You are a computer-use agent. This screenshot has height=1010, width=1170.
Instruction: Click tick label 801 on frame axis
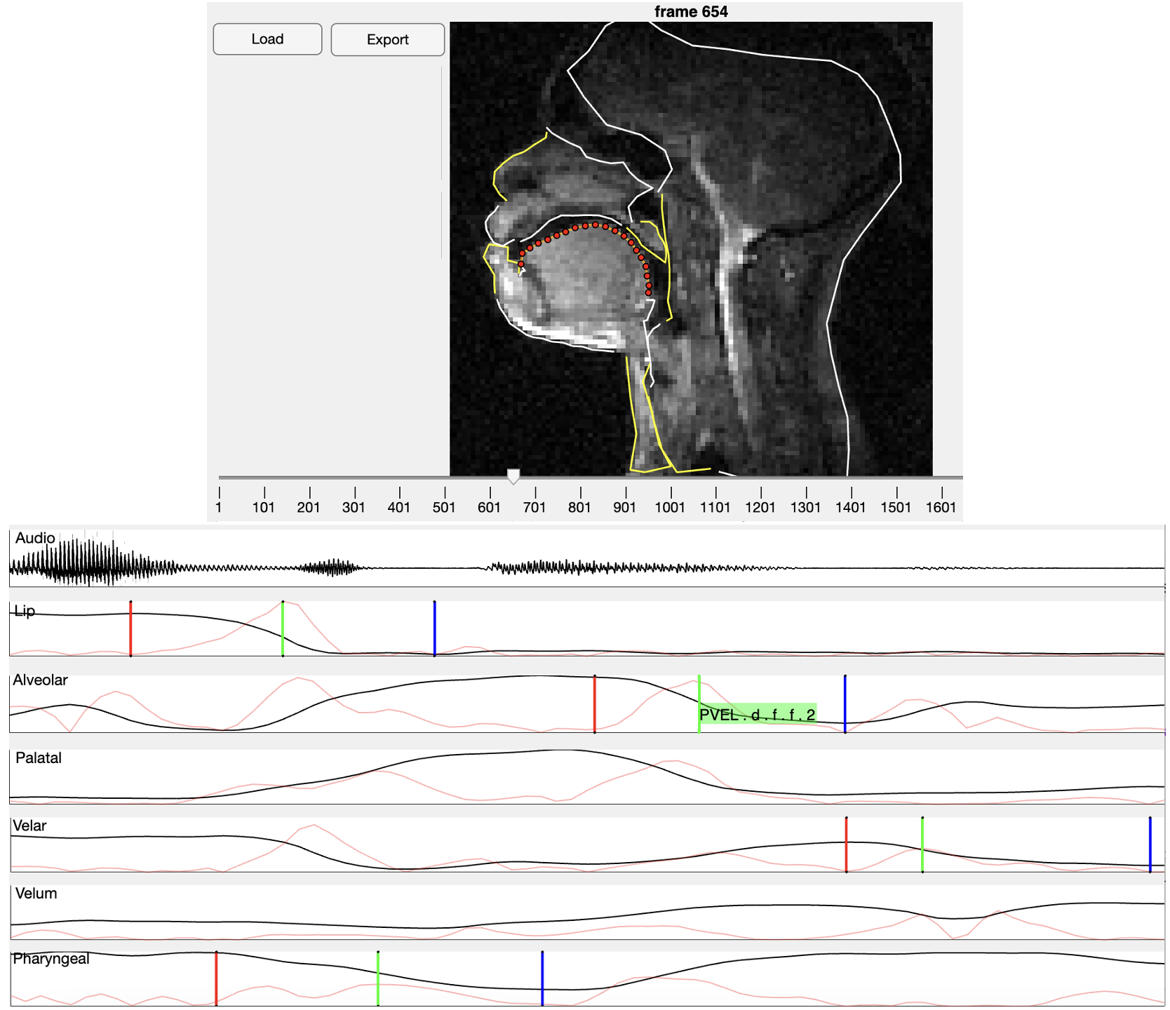579,507
